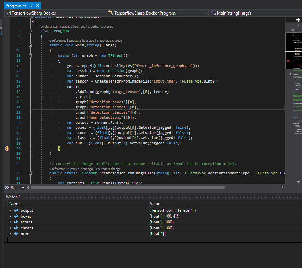Click the cube icon beside output variable
Viewport: 302px width, 268px height.
16,210
